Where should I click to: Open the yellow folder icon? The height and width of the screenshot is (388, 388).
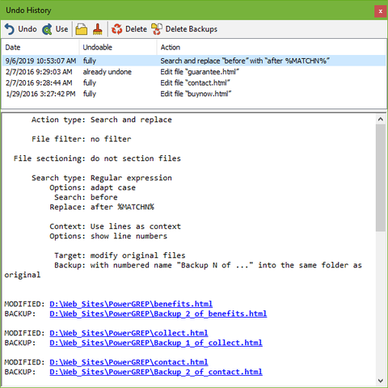click(x=81, y=29)
